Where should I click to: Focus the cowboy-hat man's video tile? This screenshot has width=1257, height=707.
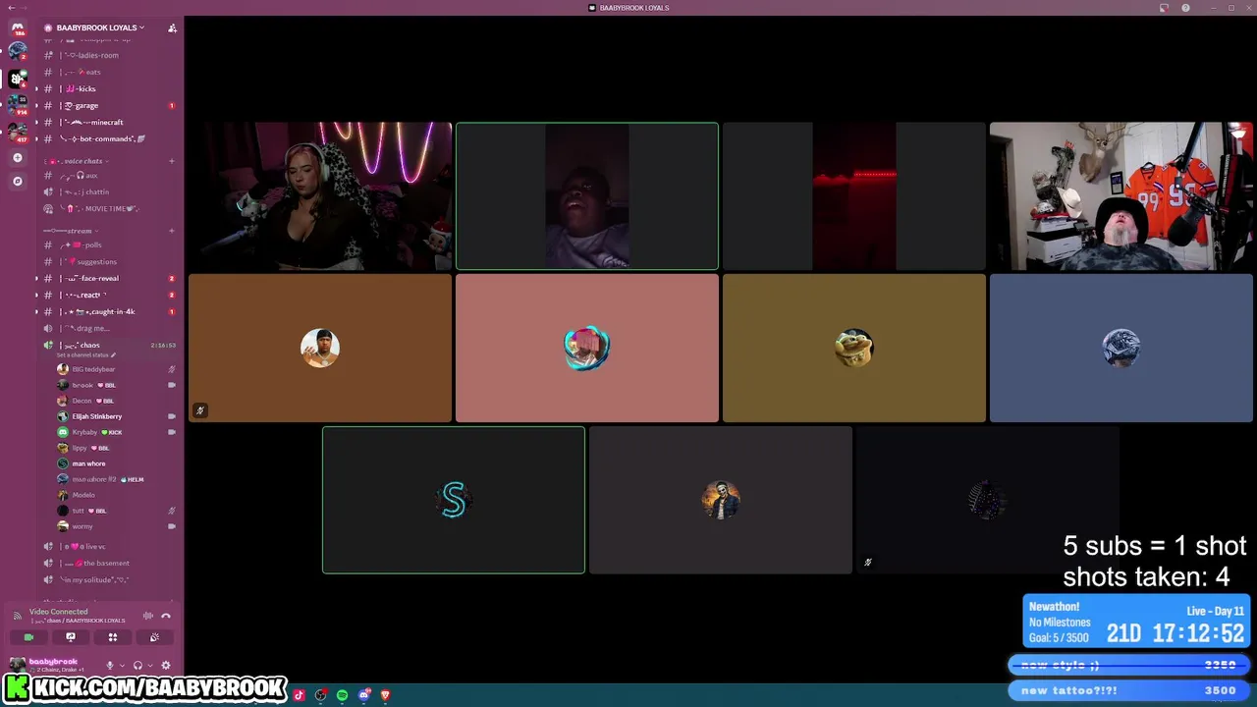[x=1121, y=196]
